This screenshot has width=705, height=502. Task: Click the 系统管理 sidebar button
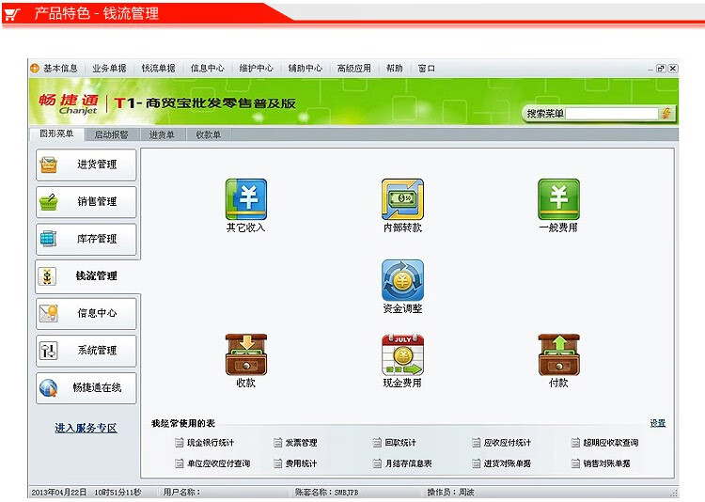click(86, 351)
